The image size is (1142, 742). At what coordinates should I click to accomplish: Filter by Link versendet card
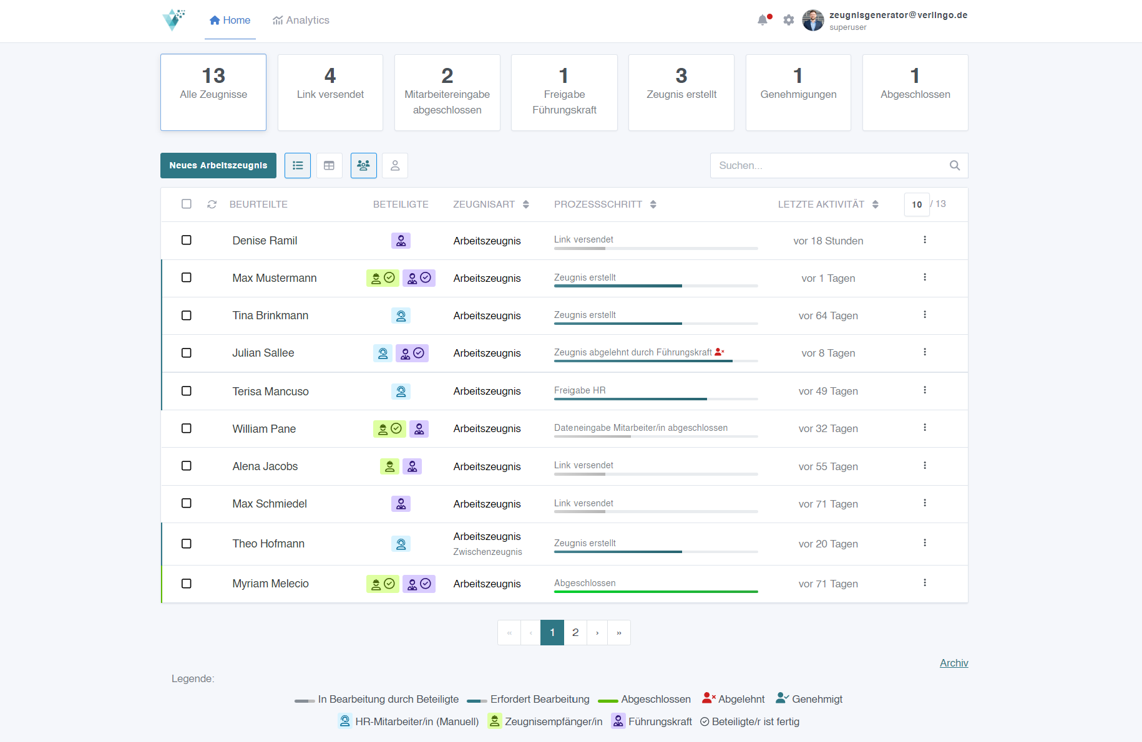(x=330, y=92)
